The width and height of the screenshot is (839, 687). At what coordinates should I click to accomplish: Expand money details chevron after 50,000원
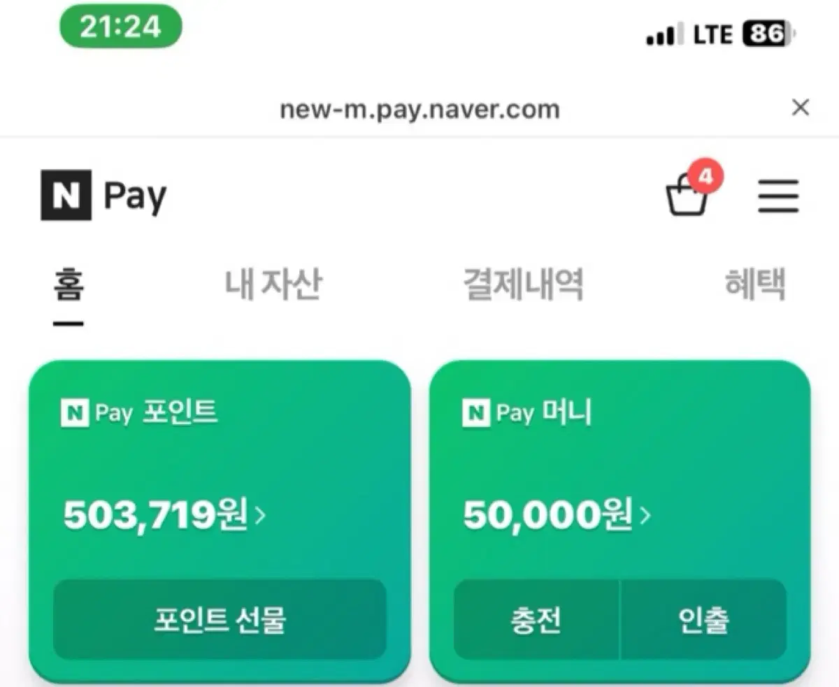tap(645, 516)
